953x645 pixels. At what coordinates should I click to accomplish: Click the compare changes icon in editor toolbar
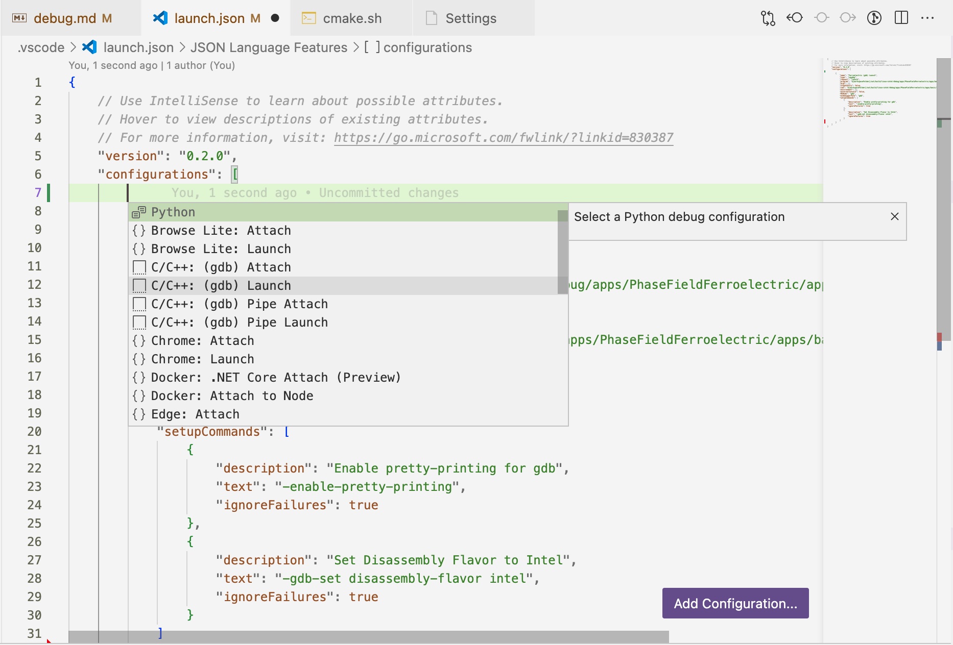[768, 18]
